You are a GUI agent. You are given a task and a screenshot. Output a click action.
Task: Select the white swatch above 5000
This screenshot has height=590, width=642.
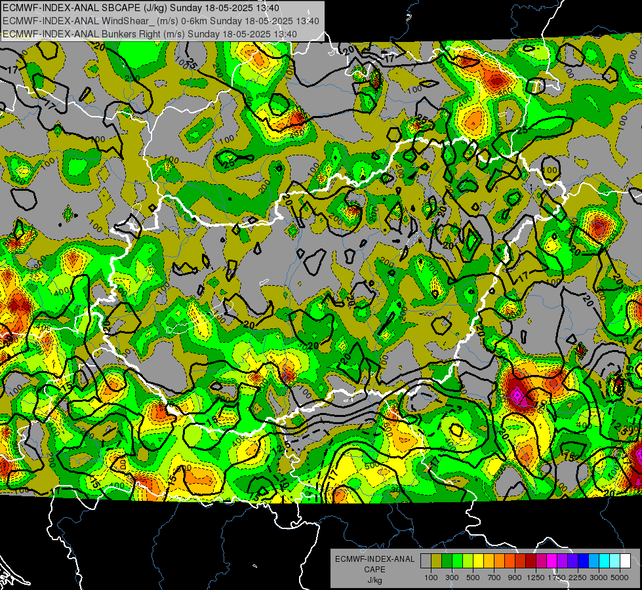pyautogui.click(x=625, y=561)
